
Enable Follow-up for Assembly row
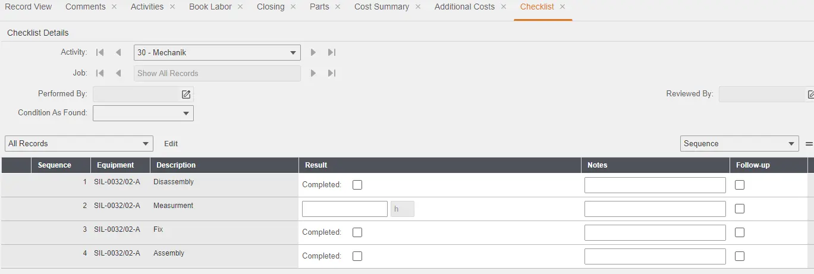[740, 256]
